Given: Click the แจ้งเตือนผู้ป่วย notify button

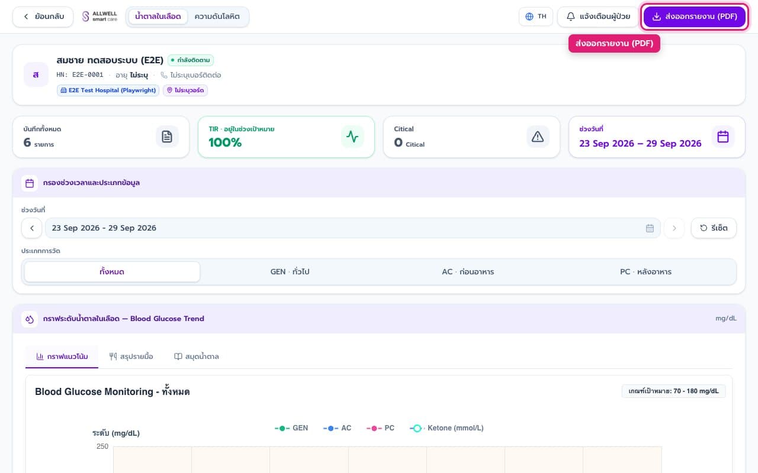Looking at the screenshot, I should [x=598, y=17].
